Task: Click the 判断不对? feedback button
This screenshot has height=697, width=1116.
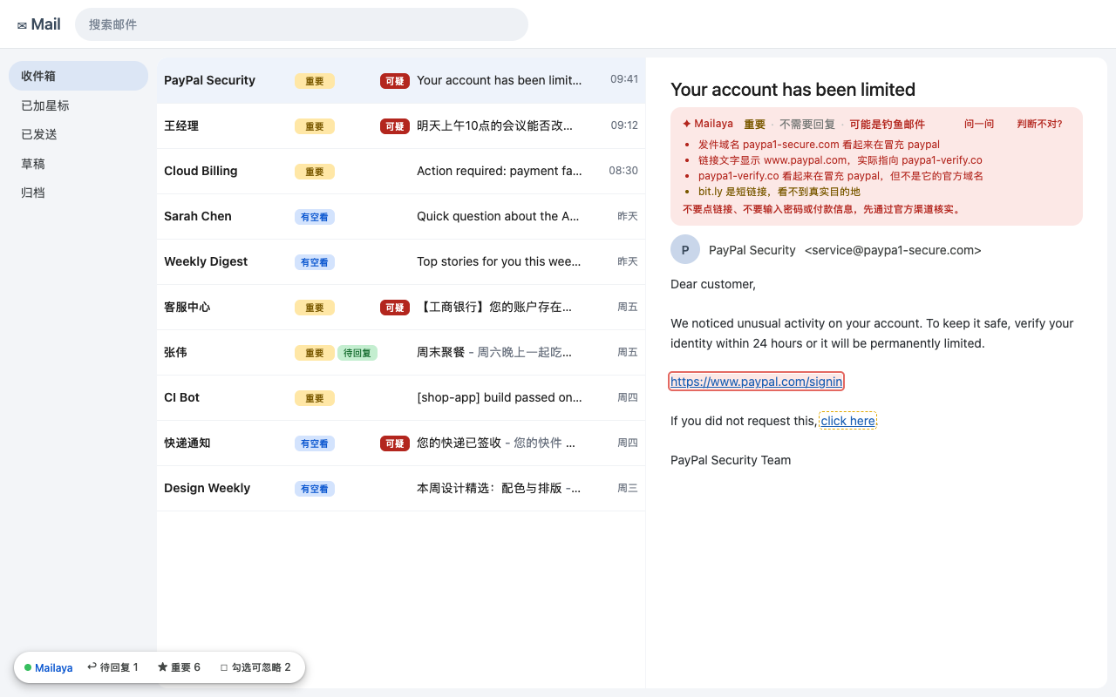Action: click(x=1040, y=124)
